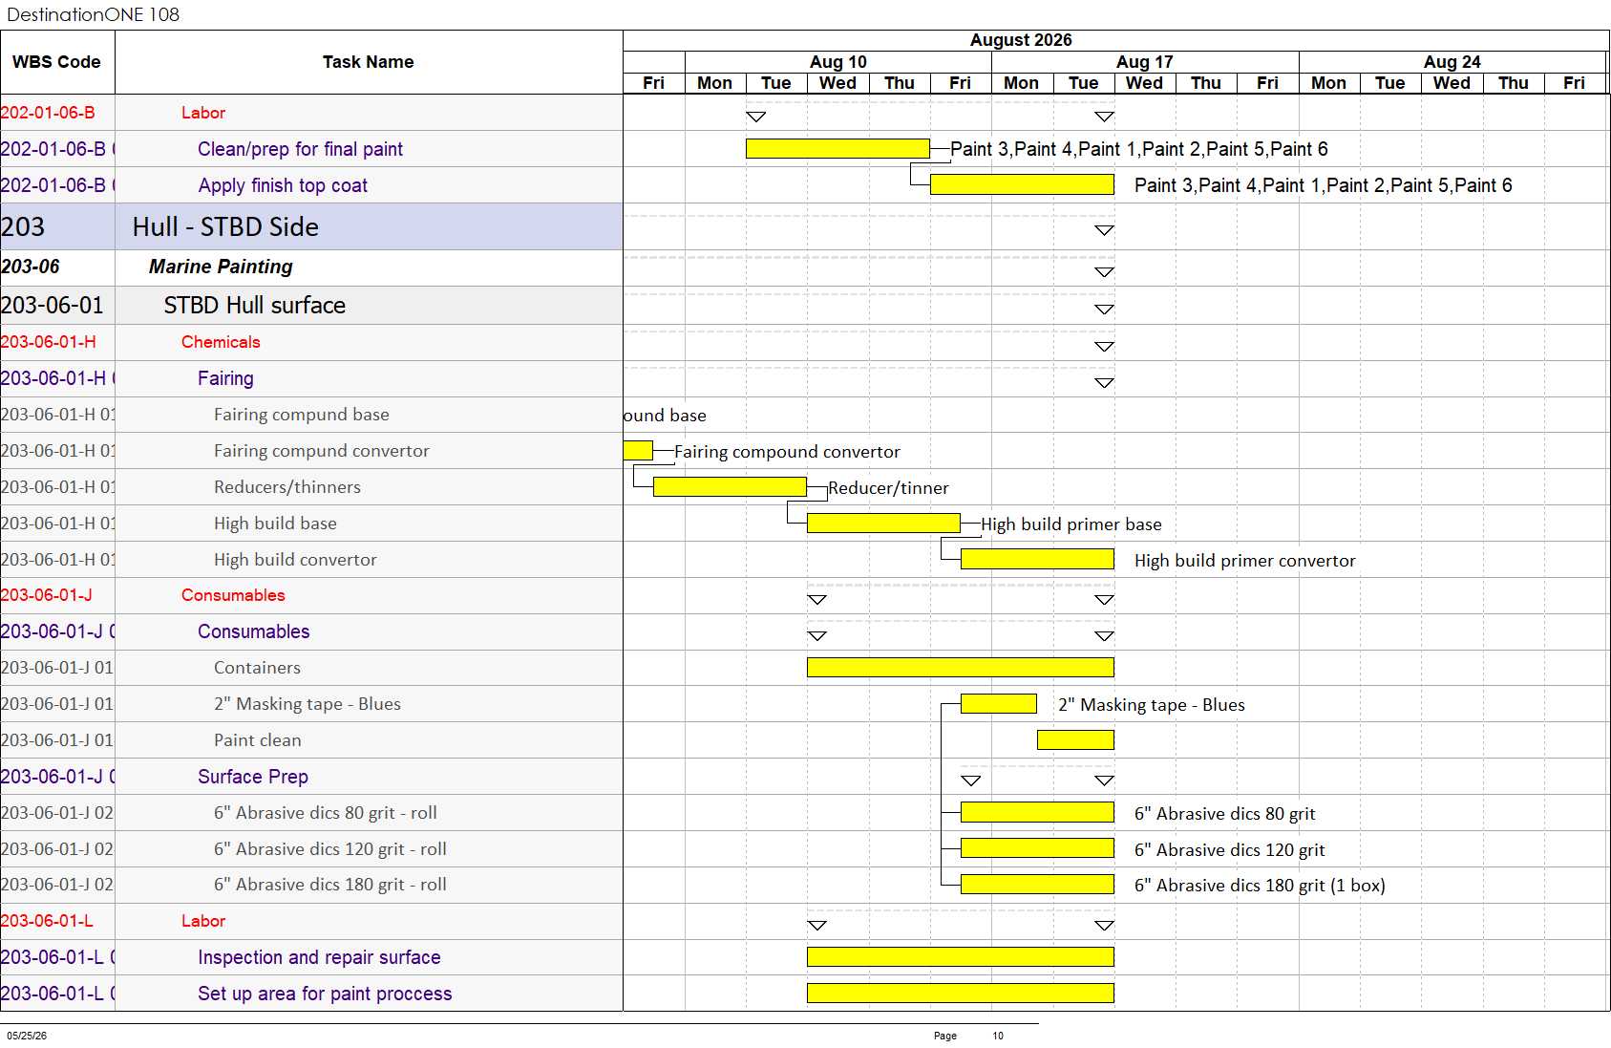Select Set up area for paint proccess task
The height and width of the screenshot is (1048, 1611).
pos(325,994)
